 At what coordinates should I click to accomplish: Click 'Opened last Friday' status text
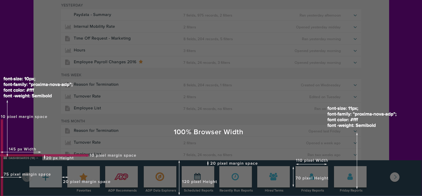[325, 131]
